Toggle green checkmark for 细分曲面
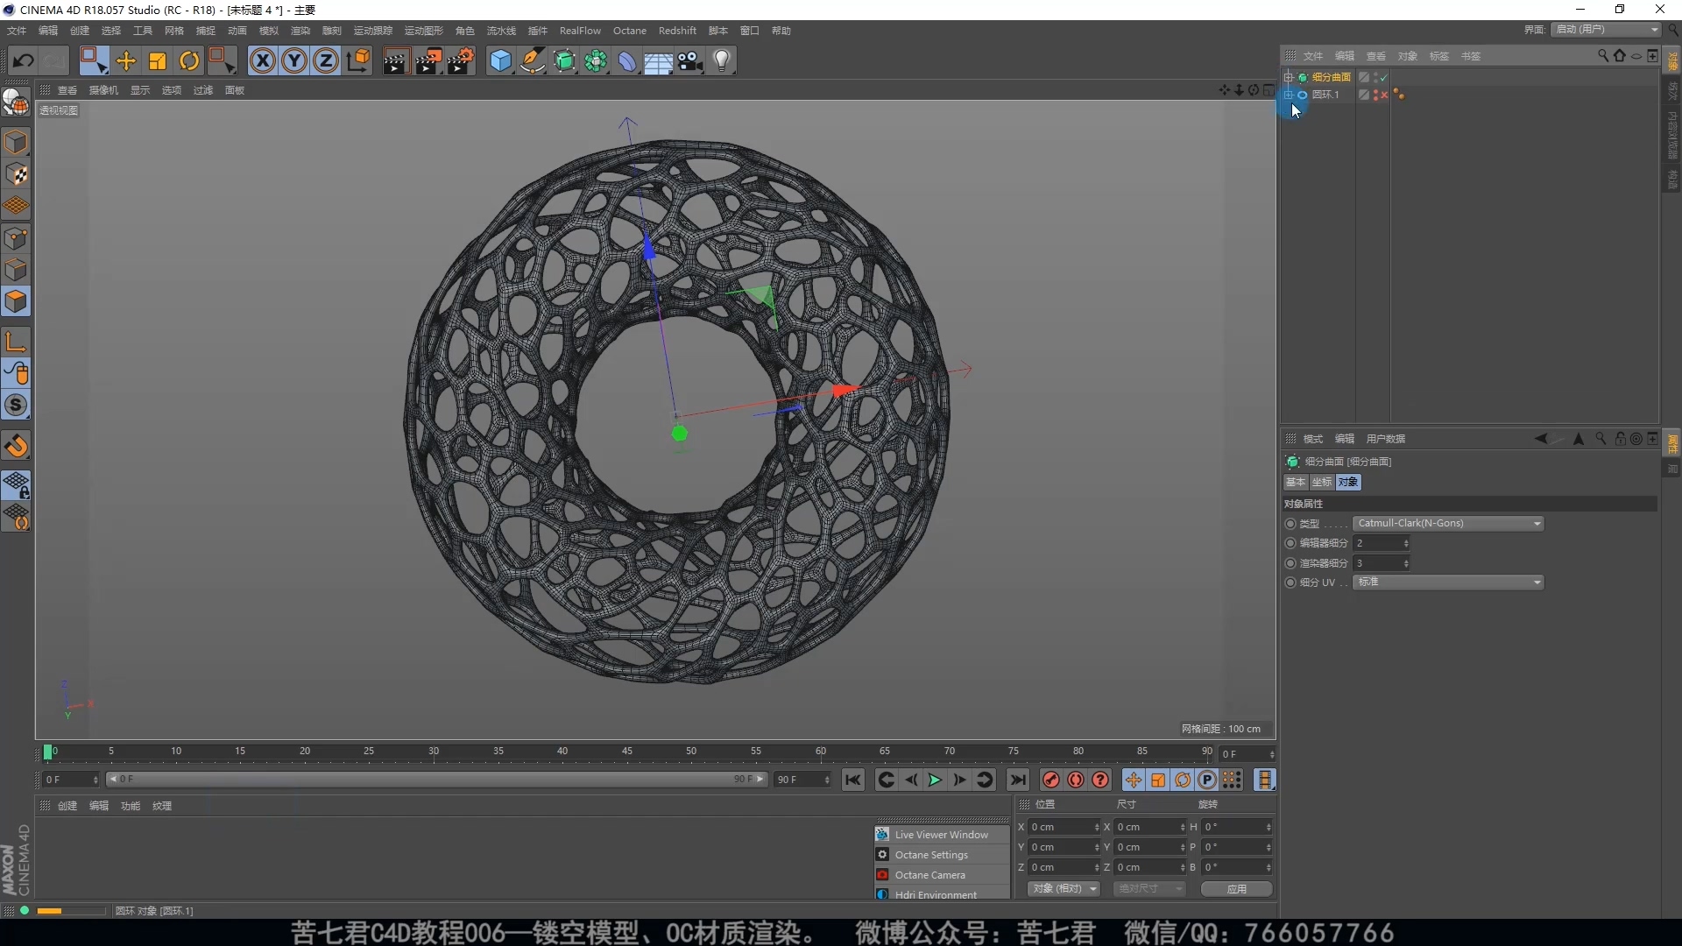Viewport: 1682px width, 946px height. (x=1384, y=77)
